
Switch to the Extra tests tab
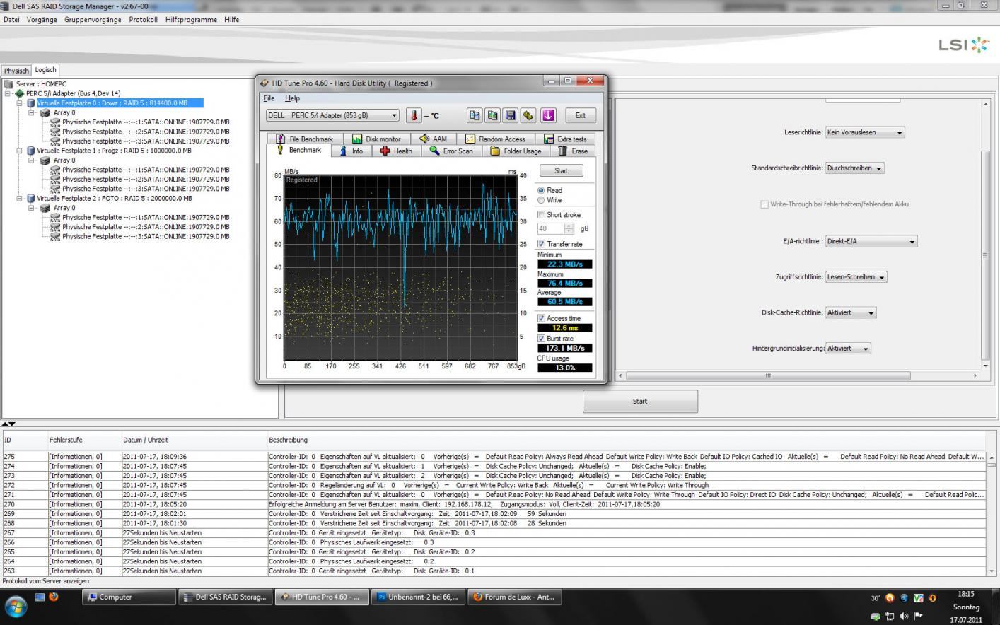(565, 139)
